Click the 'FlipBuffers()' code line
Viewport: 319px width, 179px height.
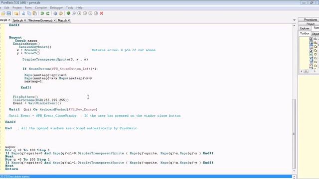(x=25, y=97)
